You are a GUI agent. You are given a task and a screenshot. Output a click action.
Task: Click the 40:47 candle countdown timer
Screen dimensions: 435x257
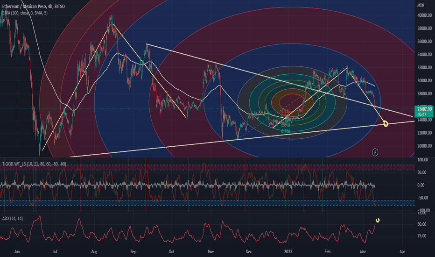[421, 114]
